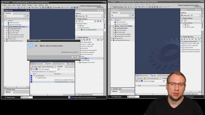Collapse left Project tree panel arrow

(x=29, y=10)
